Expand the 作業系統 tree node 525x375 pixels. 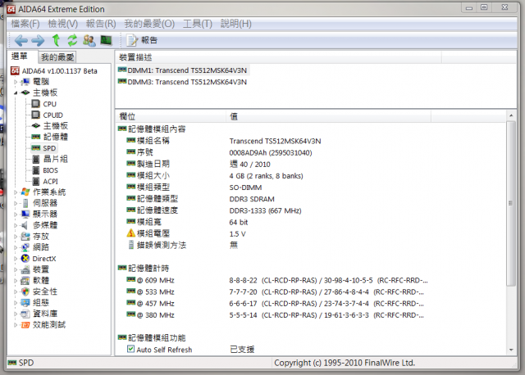(16, 192)
